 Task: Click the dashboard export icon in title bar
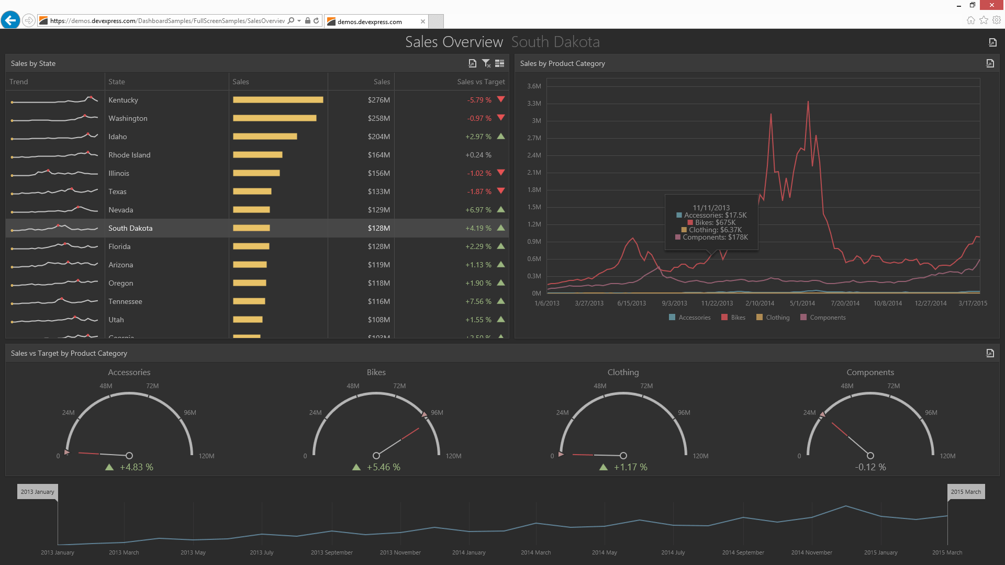point(992,42)
